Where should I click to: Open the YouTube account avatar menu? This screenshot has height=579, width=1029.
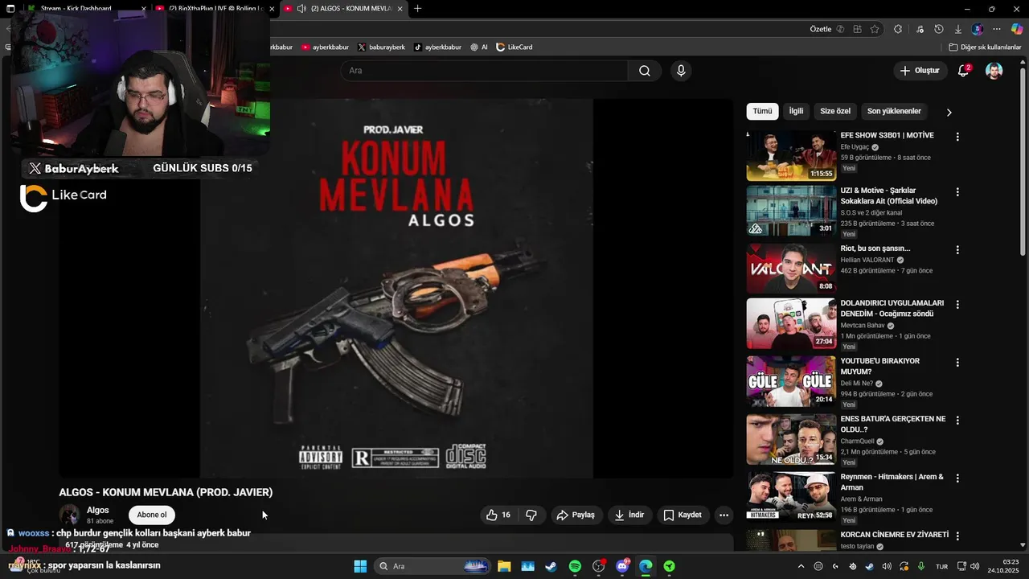click(x=994, y=71)
